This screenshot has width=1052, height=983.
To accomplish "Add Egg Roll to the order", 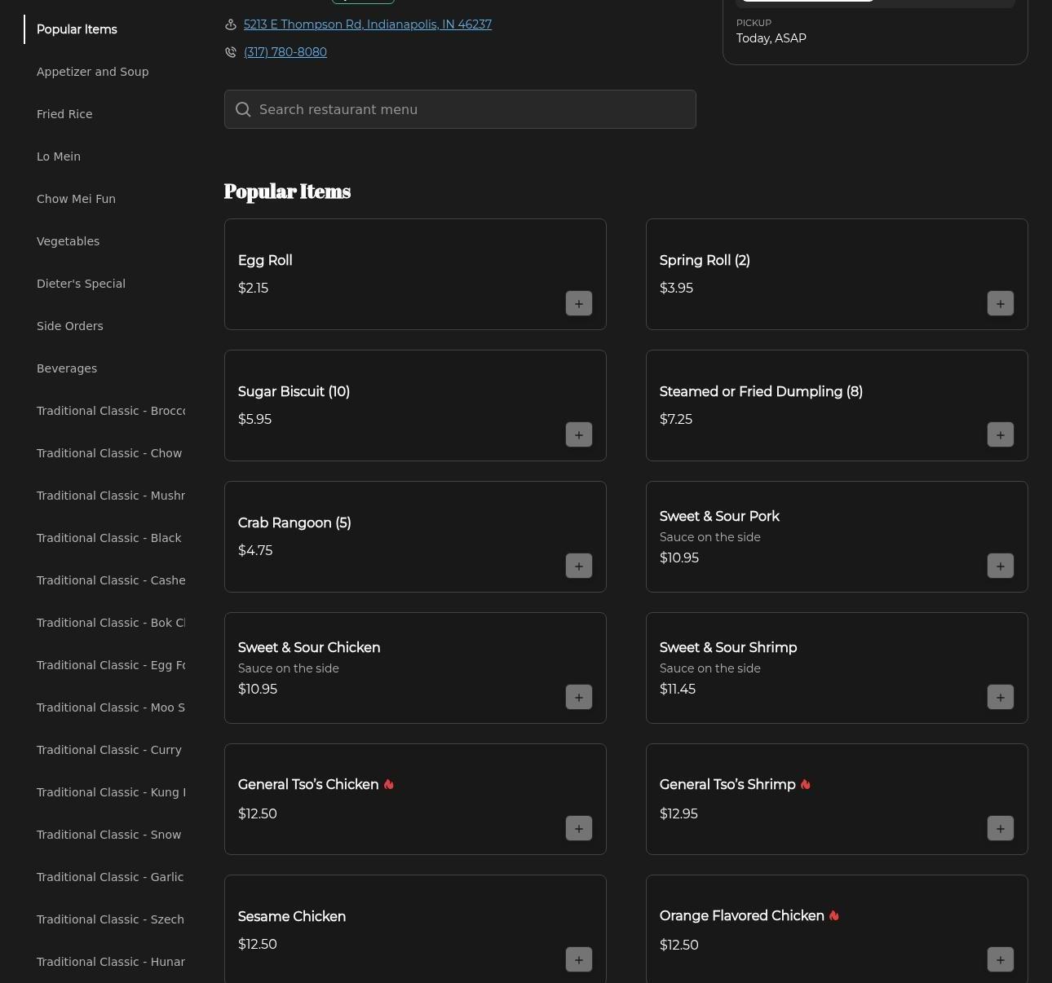I will click(578, 303).
